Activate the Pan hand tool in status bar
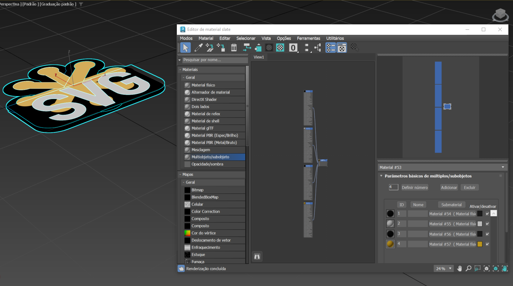Screen dimensions: 513x286 (459, 268)
